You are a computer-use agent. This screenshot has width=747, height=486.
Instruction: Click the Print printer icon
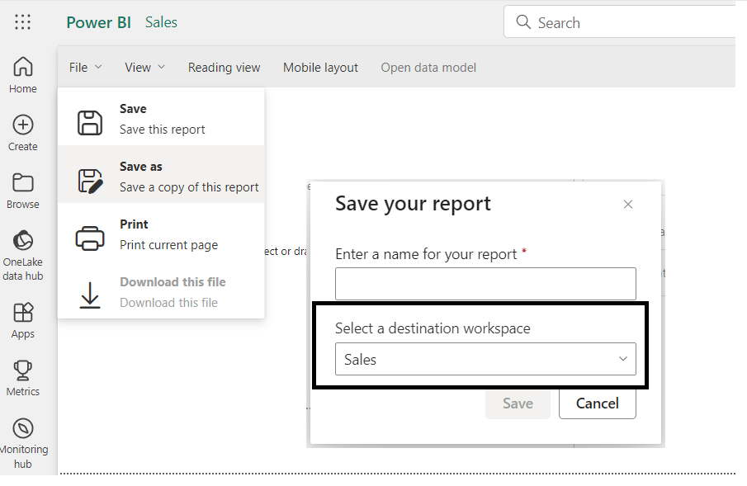(90, 238)
